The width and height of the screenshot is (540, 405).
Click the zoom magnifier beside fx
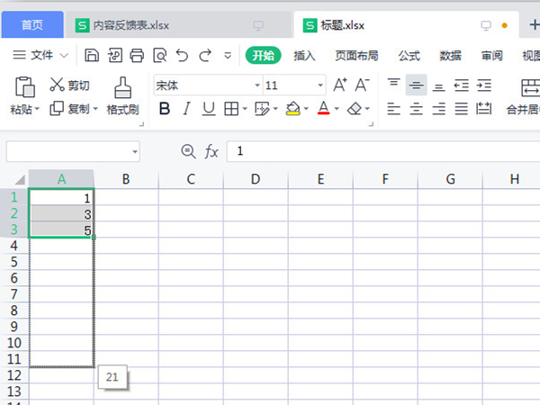coord(188,151)
